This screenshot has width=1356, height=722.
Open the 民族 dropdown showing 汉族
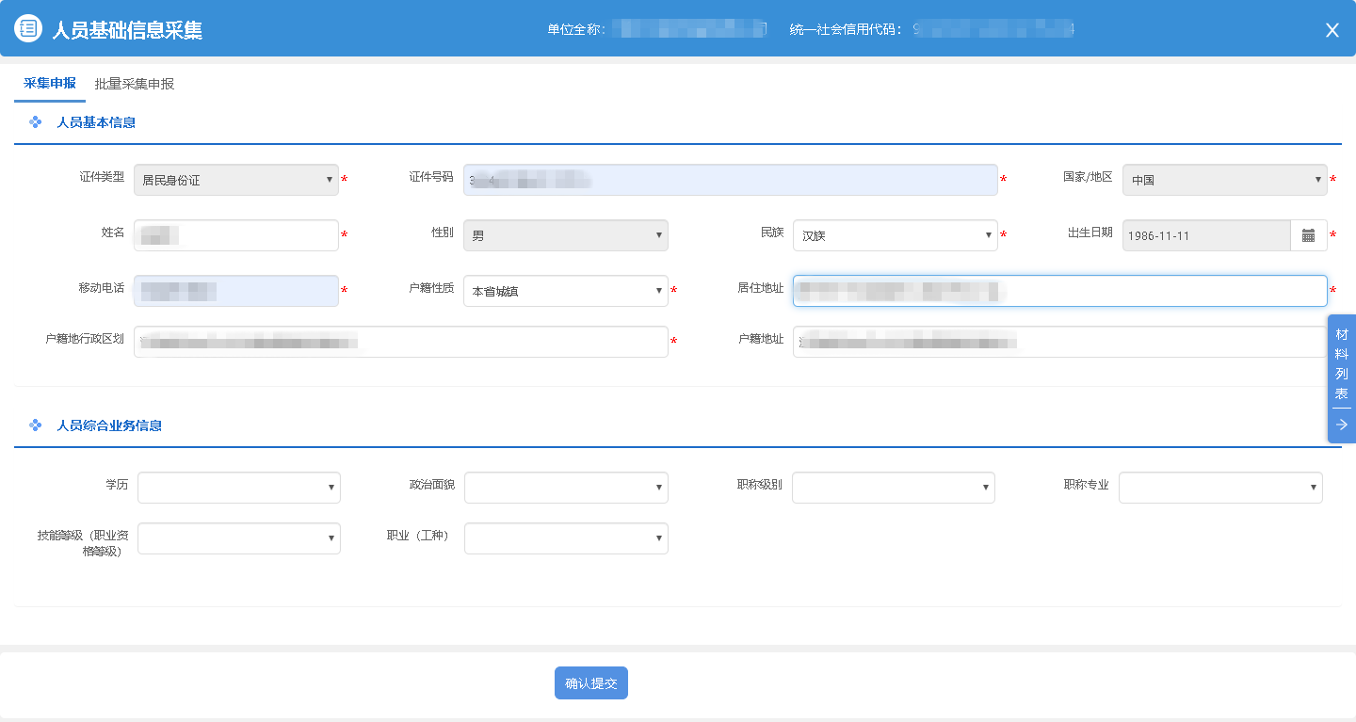pyautogui.click(x=895, y=235)
